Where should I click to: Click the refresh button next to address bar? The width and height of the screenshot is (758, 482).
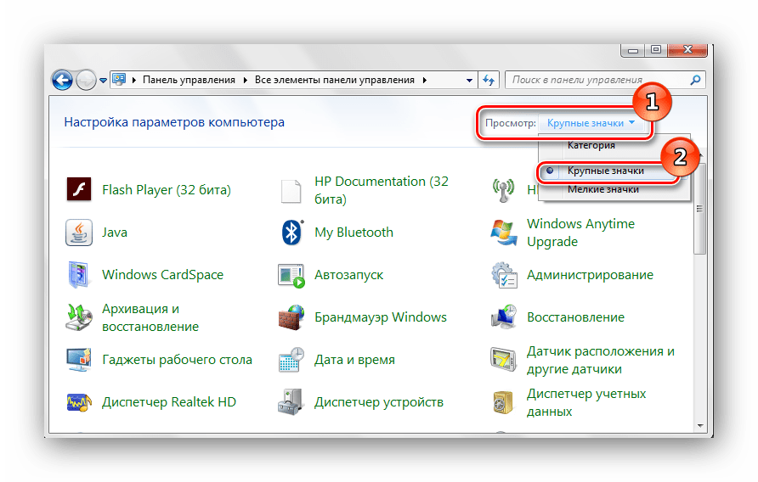489,80
